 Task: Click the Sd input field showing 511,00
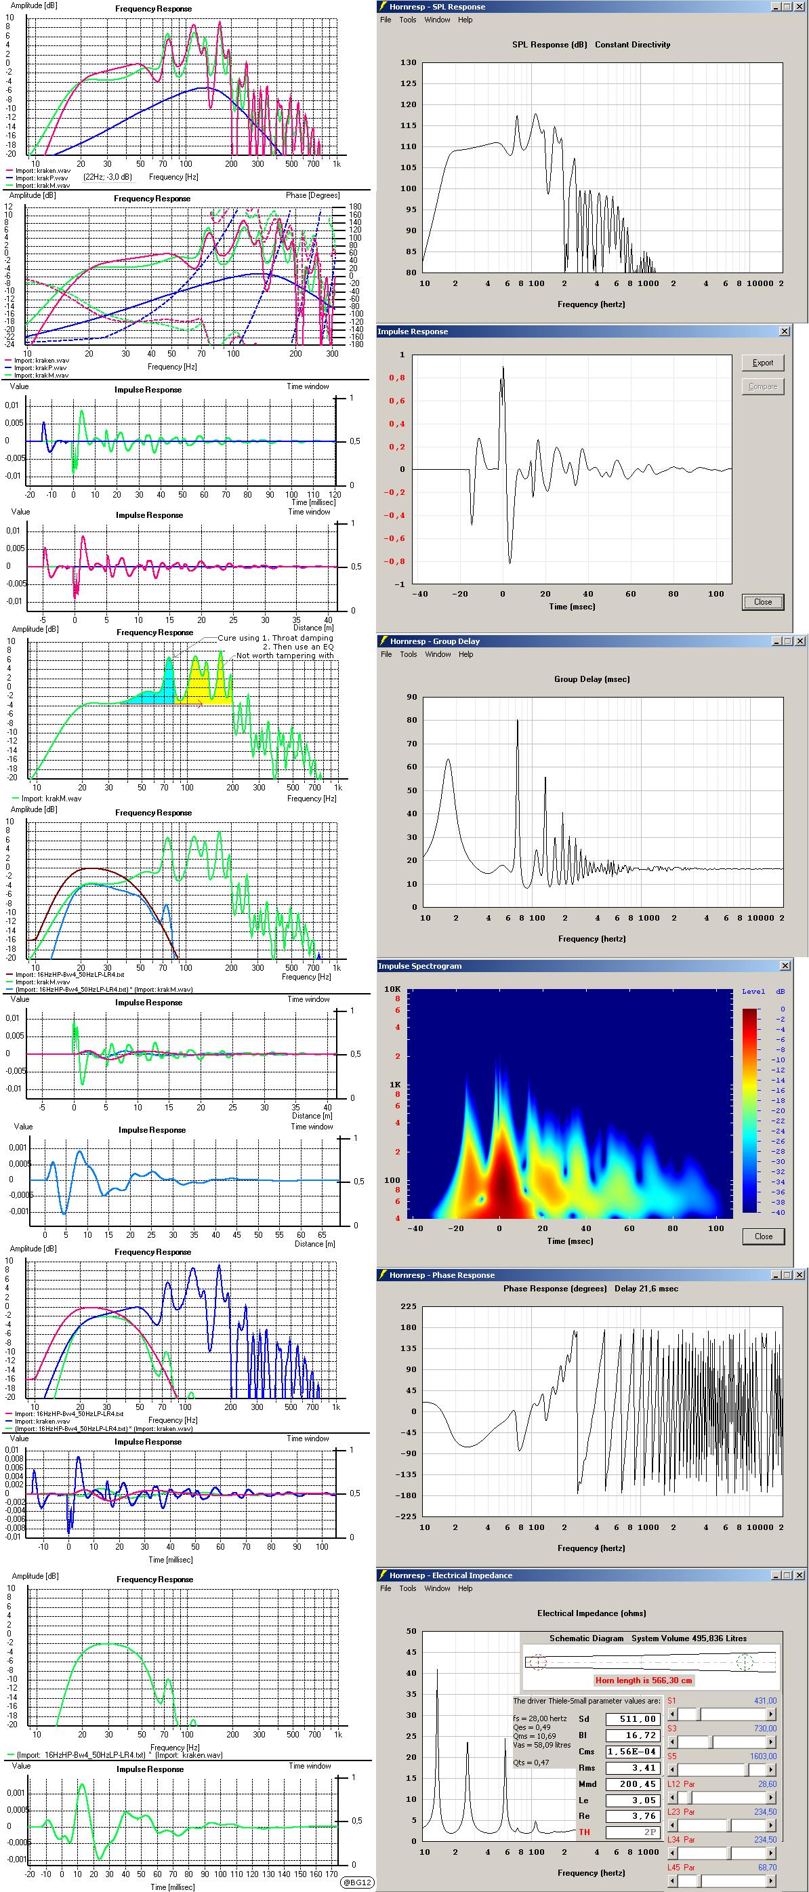pyautogui.click(x=632, y=1718)
